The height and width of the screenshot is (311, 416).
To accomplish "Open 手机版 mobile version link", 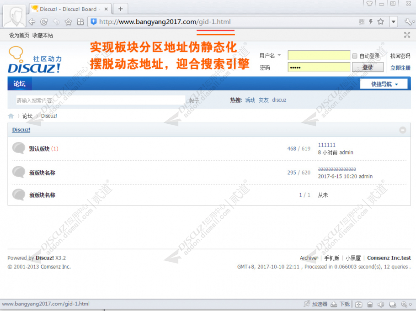I will click(331, 258).
